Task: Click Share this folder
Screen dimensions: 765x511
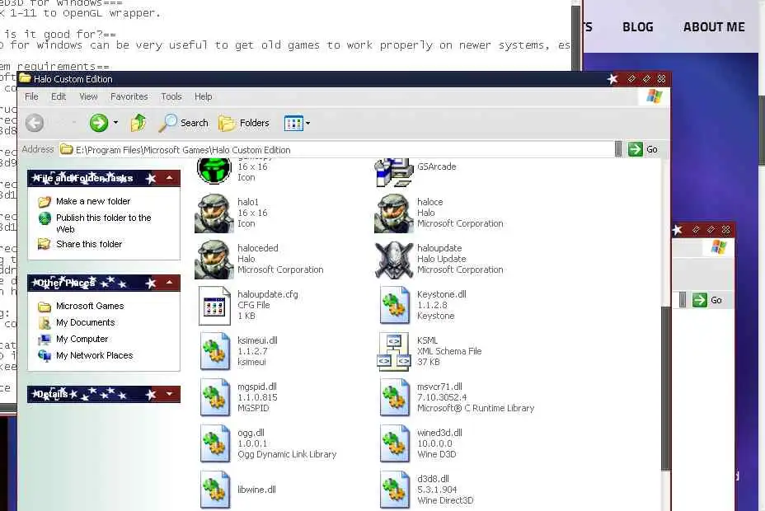Action: [x=89, y=244]
